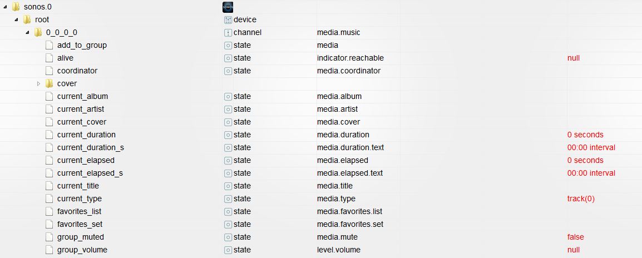The image size is (642, 258).
Task: Click the track(0) value of current_type
Action: click(x=581, y=199)
